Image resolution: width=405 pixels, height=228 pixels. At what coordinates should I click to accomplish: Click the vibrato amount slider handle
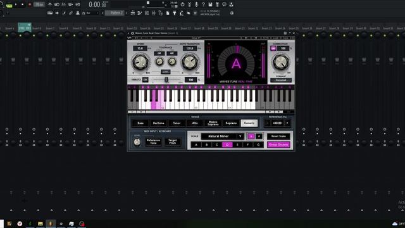(x=166, y=80)
